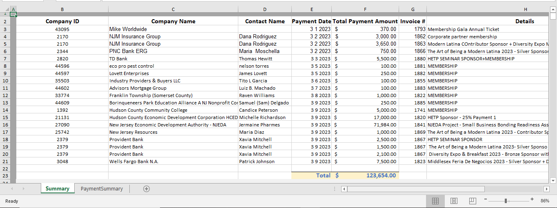The height and width of the screenshot is (208, 557).
Task: Select contact Thomas Hewitt cell
Action: coord(265,59)
